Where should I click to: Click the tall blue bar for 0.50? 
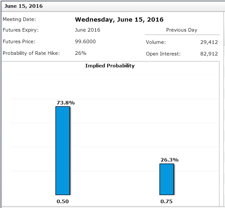coord(63,151)
